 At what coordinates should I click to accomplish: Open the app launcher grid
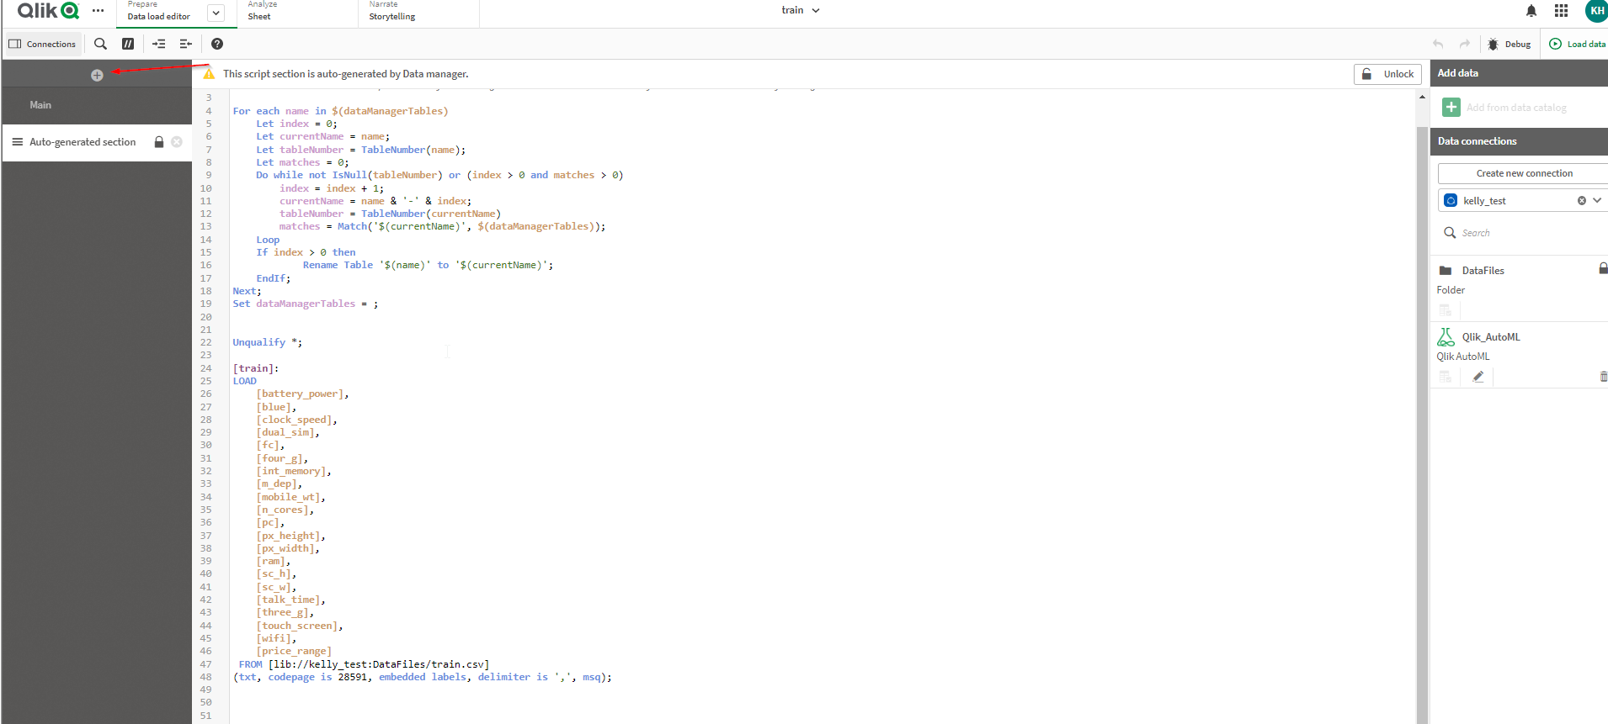[x=1561, y=11]
